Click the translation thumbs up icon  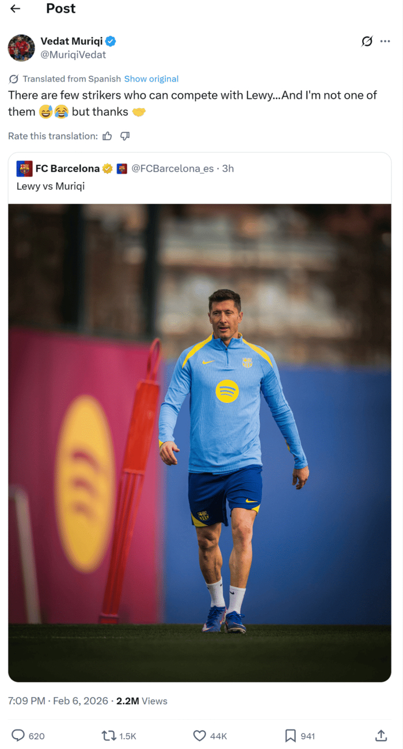[x=107, y=136]
